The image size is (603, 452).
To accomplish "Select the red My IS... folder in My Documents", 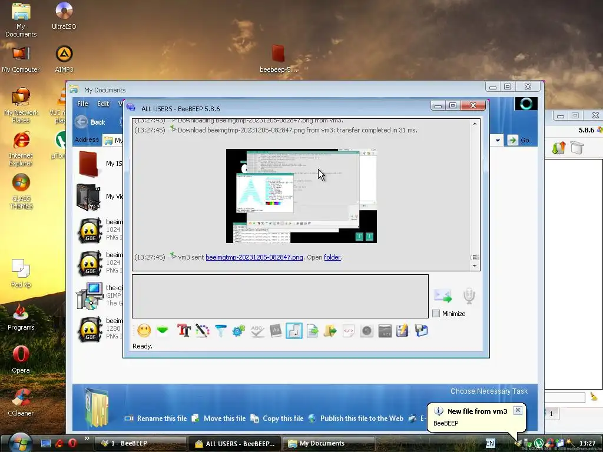I will [x=88, y=164].
